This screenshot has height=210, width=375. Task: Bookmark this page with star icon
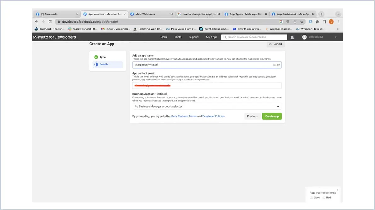pos(302,22)
